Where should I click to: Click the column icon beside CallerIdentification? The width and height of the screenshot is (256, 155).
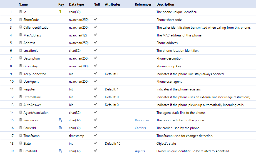(x=20, y=27)
